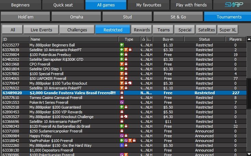Click knockout icon in $100 Knockout Challenge row
Viewport: 251px width, 156px height.
(x=126, y=116)
